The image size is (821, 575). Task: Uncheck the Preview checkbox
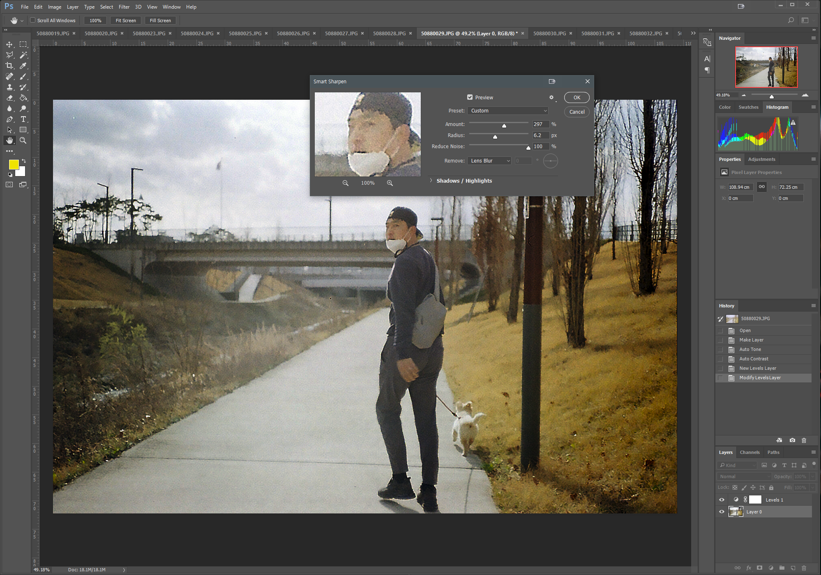point(470,97)
